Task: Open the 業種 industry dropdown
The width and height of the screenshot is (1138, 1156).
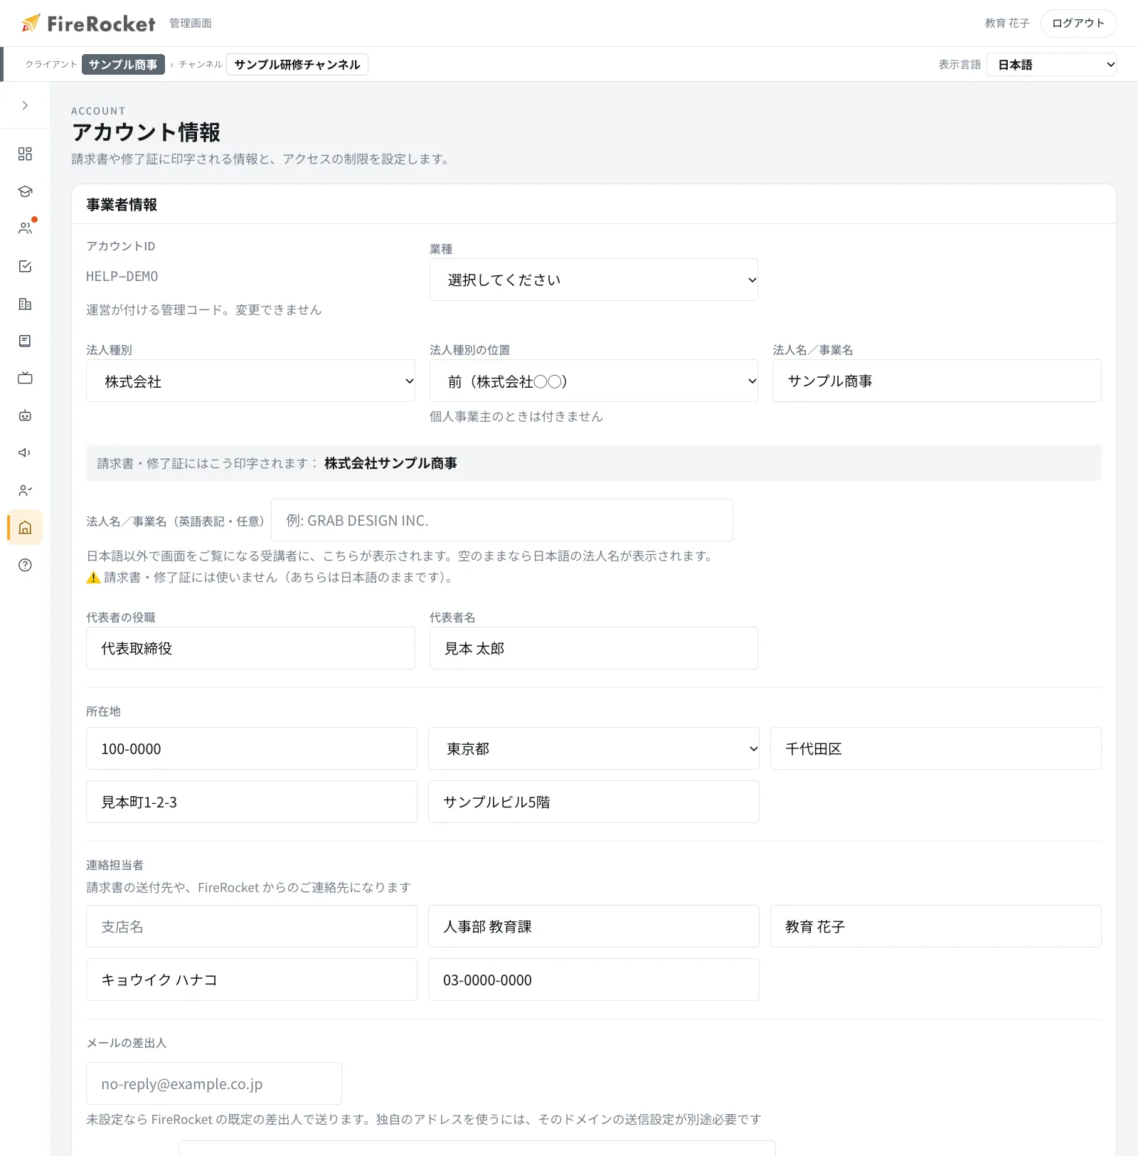Action: click(594, 280)
